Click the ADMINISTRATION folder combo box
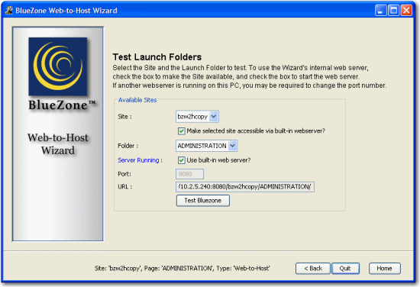Image resolution: width=420 pixels, height=287 pixels. click(x=206, y=146)
